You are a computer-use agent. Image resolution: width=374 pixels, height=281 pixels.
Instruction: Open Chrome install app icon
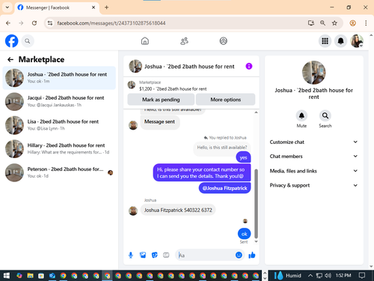tap(310, 23)
